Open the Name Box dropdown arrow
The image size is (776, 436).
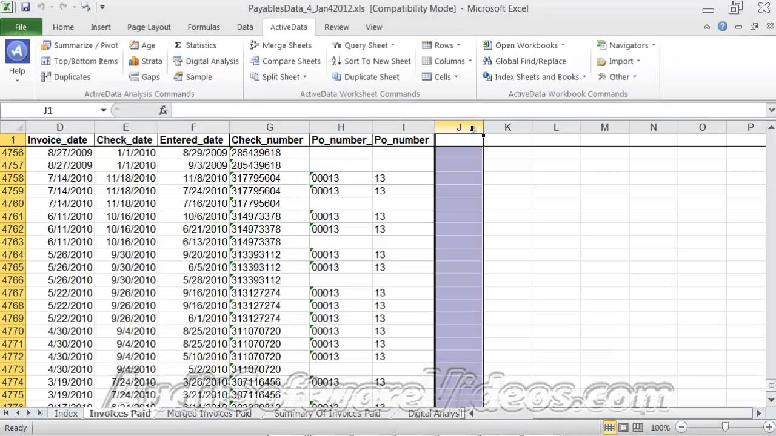pos(104,110)
